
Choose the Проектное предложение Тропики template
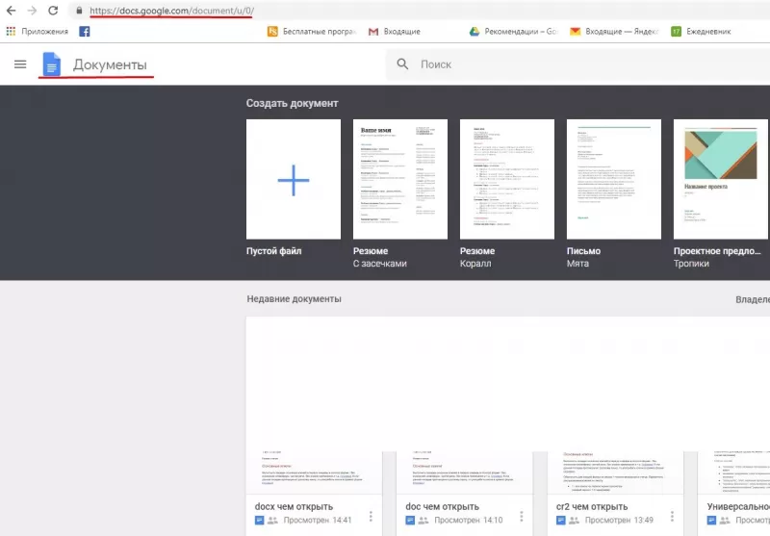point(721,180)
